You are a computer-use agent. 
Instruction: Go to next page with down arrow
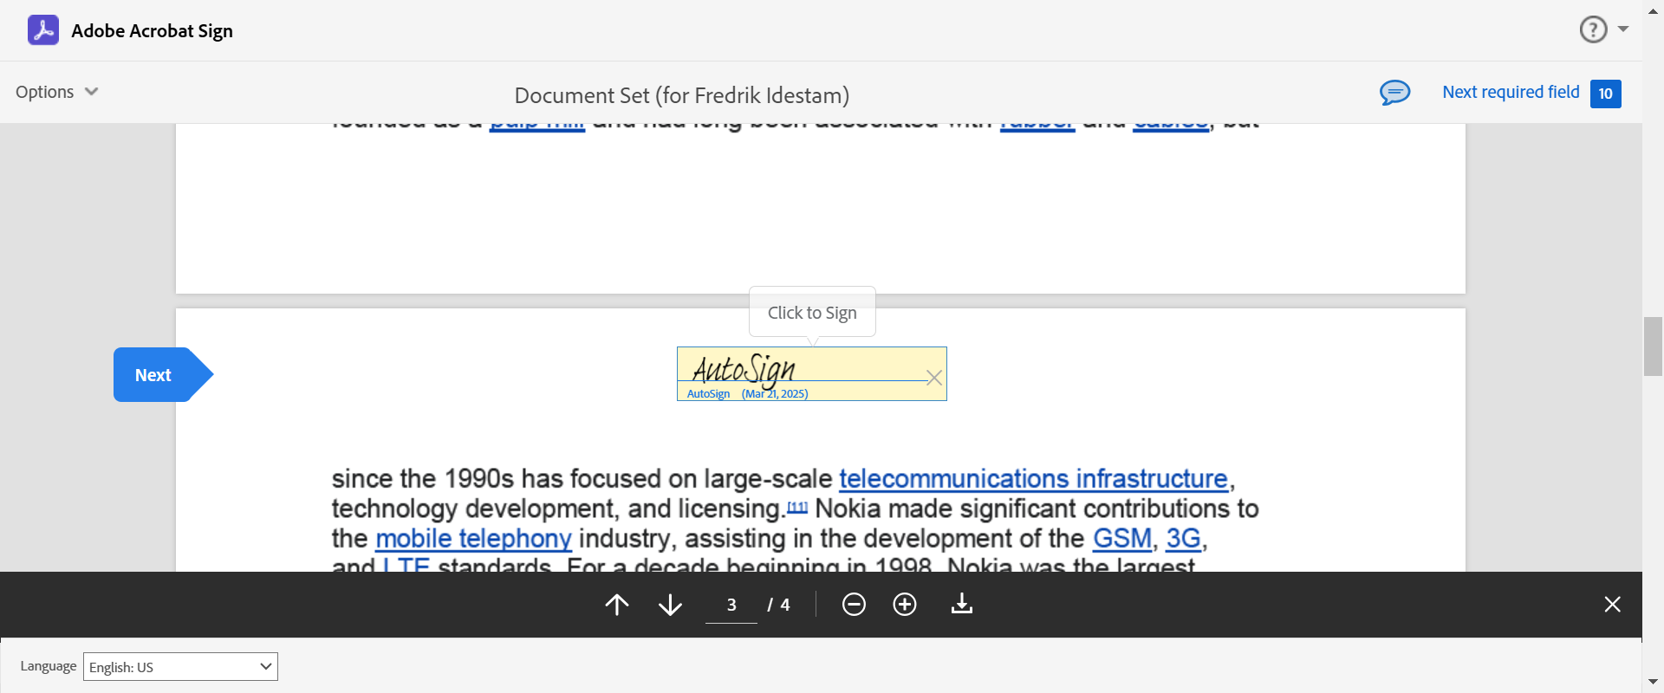coord(670,604)
